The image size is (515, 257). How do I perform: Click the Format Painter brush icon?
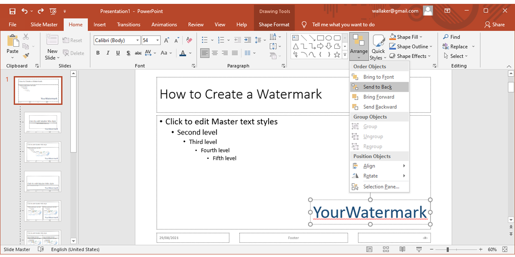(x=26, y=56)
